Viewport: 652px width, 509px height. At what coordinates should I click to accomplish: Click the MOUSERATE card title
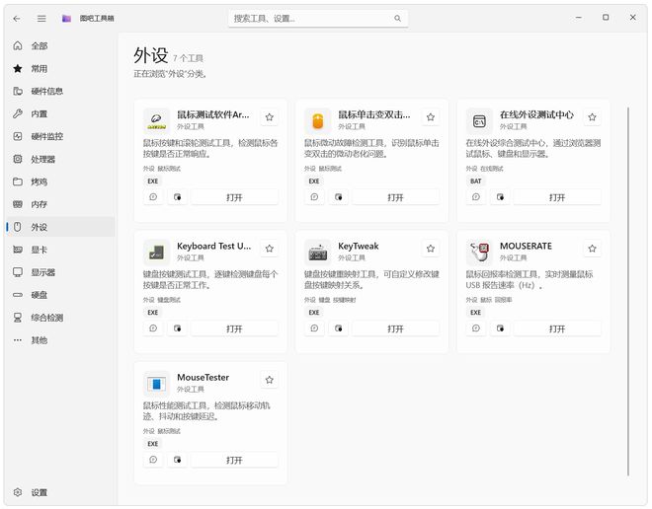[526, 246]
